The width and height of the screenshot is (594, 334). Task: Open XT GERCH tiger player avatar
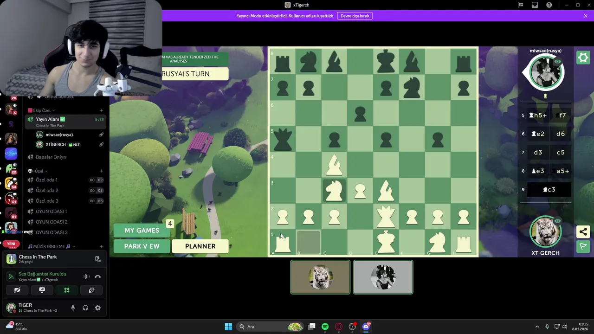pos(545,232)
